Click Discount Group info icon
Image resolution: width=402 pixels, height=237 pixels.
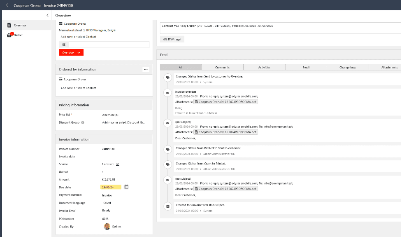click(83, 122)
